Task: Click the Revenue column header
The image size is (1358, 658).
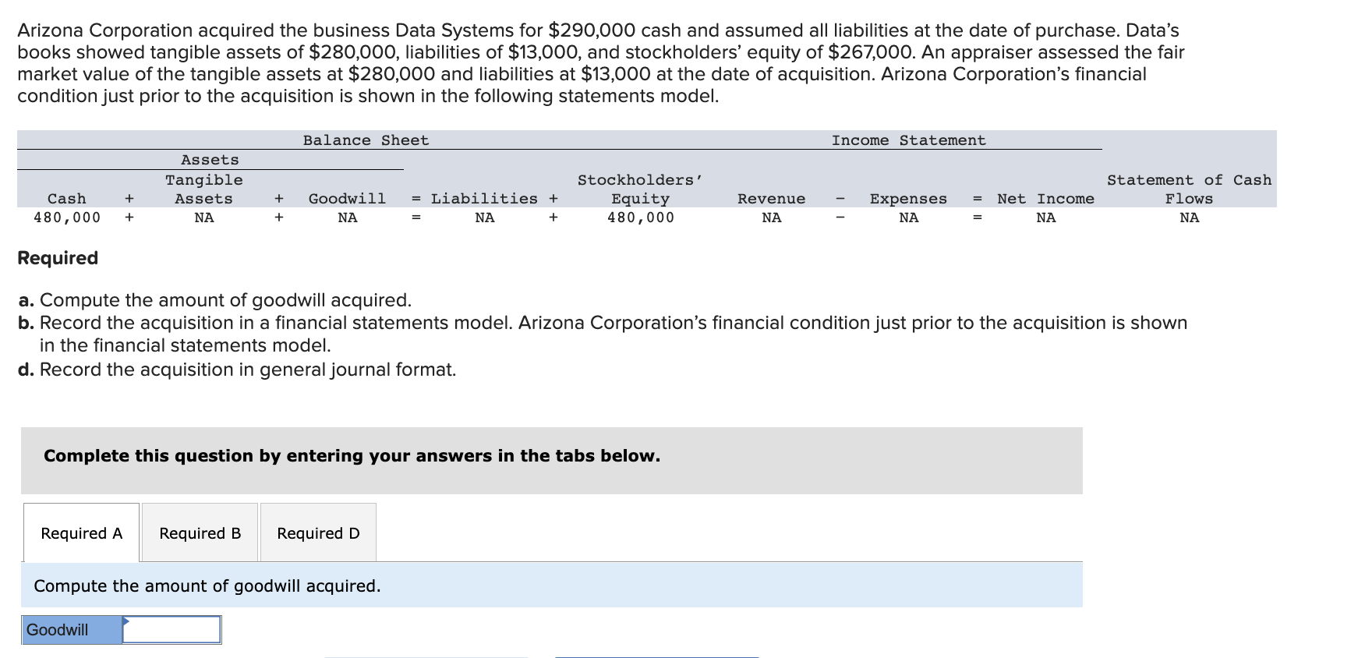Action: (x=771, y=199)
